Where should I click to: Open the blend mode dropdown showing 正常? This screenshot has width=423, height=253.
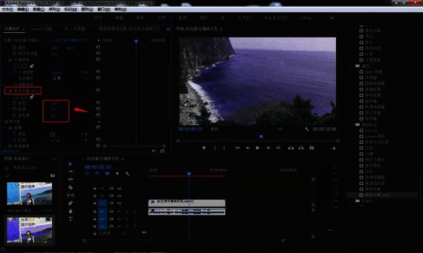[x=57, y=78]
